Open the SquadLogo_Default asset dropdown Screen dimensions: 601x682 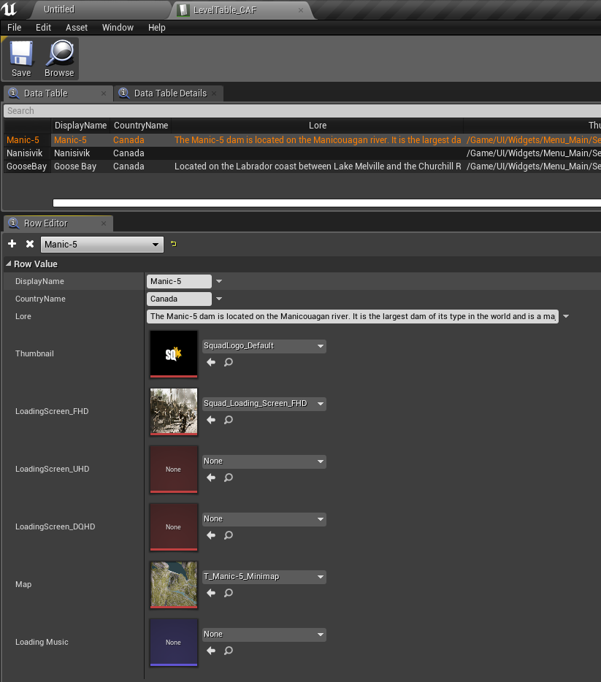pyautogui.click(x=264, y=346)
